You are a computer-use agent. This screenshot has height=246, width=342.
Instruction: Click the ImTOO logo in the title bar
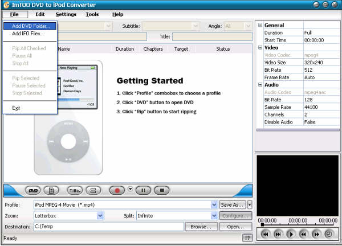(6, 5)
